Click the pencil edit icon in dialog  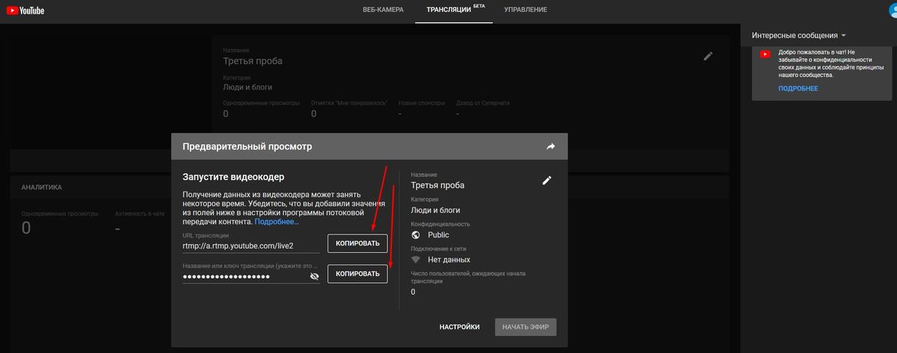(546, 181)
